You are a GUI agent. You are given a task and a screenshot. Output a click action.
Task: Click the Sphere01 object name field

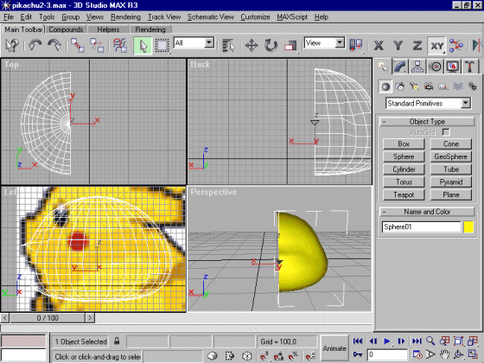pyautogui.click(x=422, y=226)
